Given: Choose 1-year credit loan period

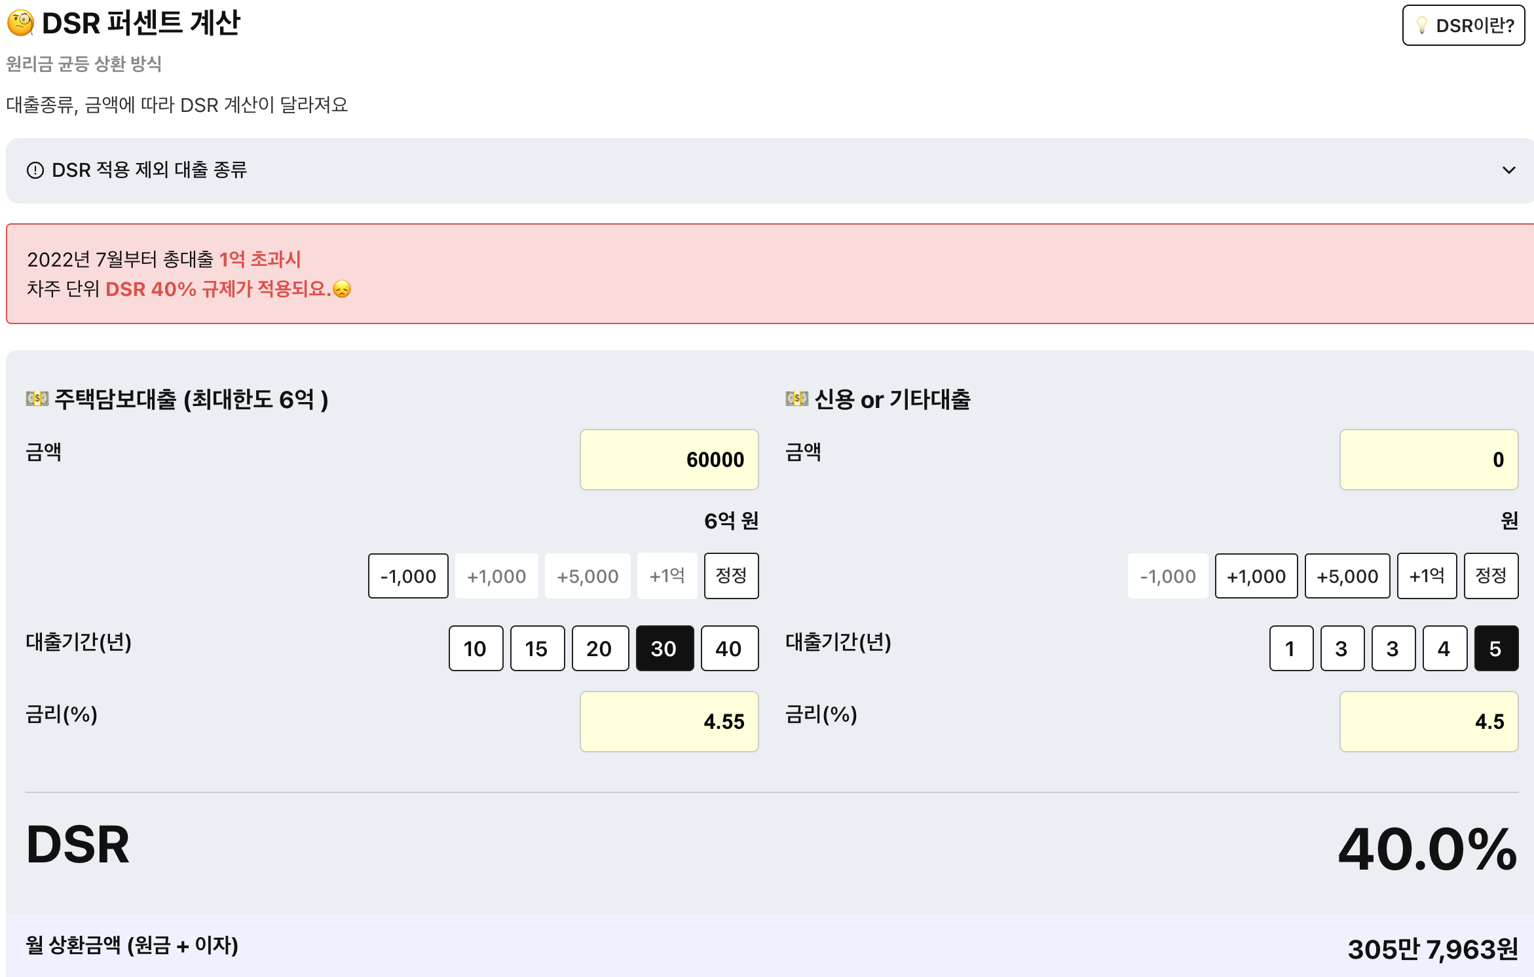Looking at the screenshot, I should click(x=1290, y=648).
